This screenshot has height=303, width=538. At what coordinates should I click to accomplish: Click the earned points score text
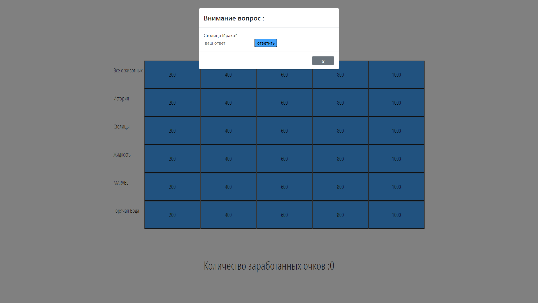269,266
